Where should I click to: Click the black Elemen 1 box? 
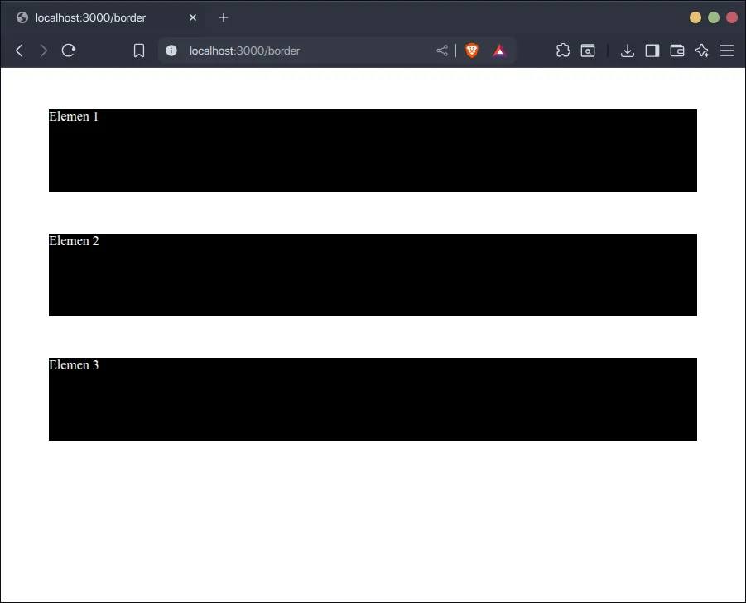tap(373, 151)
